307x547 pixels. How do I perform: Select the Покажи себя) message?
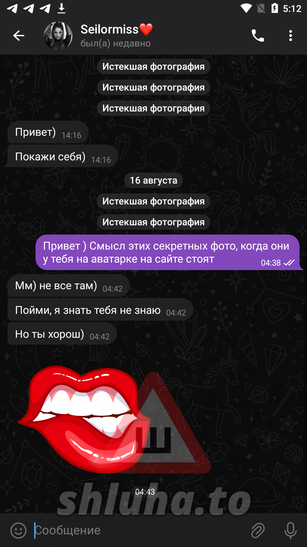coord(63,157)
